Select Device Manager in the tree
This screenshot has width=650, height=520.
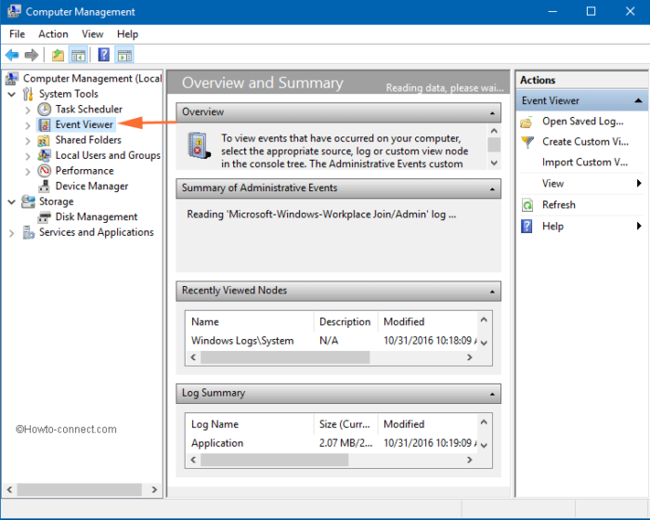(x=91, y=186)
